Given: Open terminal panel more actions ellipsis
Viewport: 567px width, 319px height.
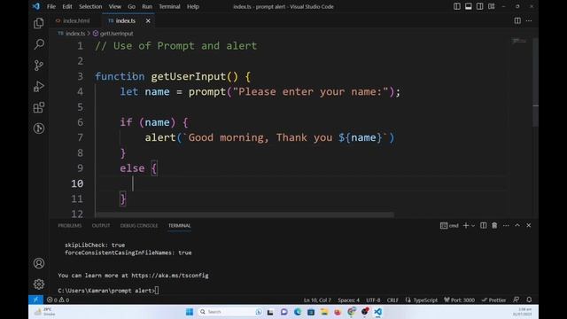Looking at the screenshot, I should (x=506, y=225).
